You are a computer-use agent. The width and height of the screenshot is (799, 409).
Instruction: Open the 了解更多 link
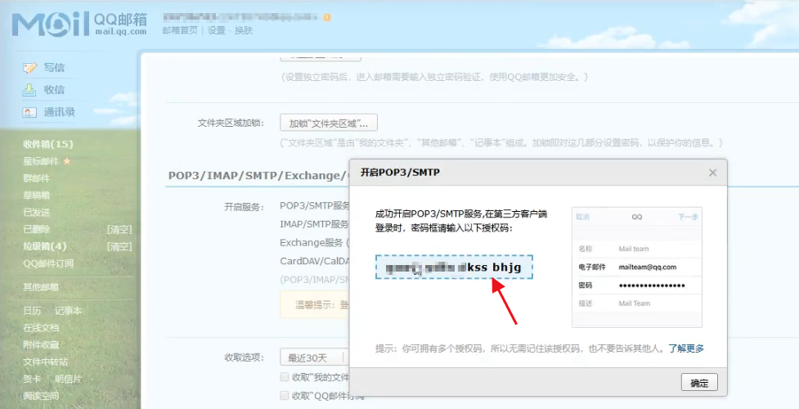[686, 348]
